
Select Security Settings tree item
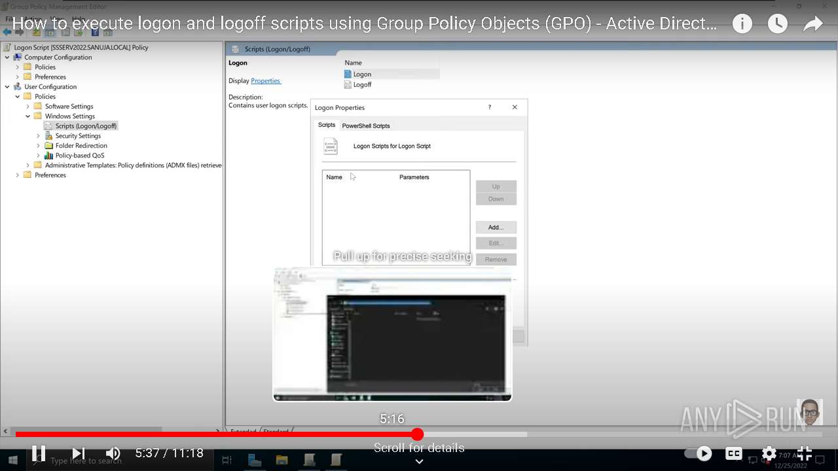click(78, 135)
